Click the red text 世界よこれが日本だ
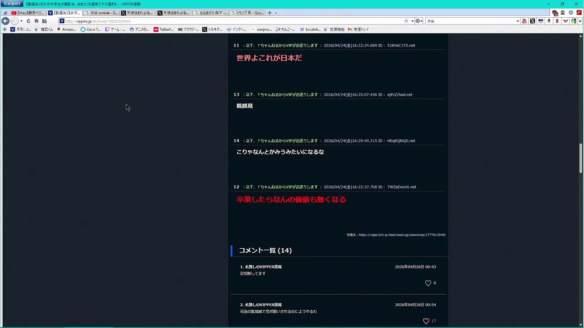 tap(269, 58)
